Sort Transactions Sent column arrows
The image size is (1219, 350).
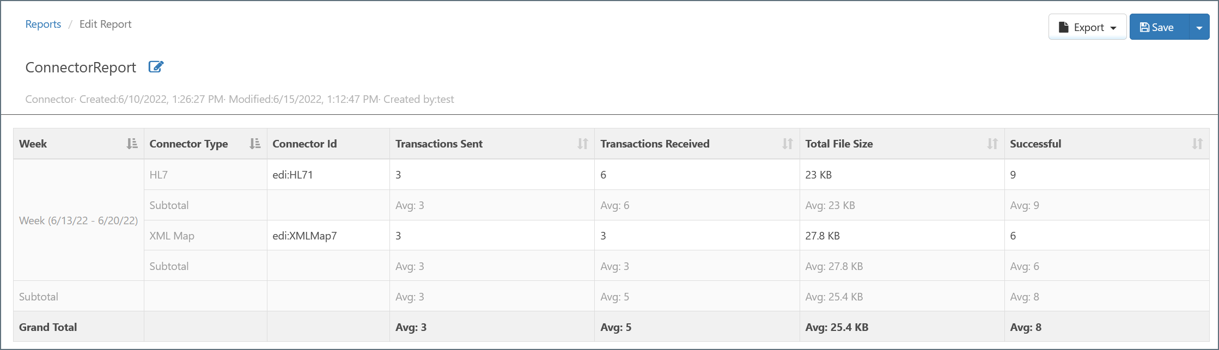[x=583, y=144]
